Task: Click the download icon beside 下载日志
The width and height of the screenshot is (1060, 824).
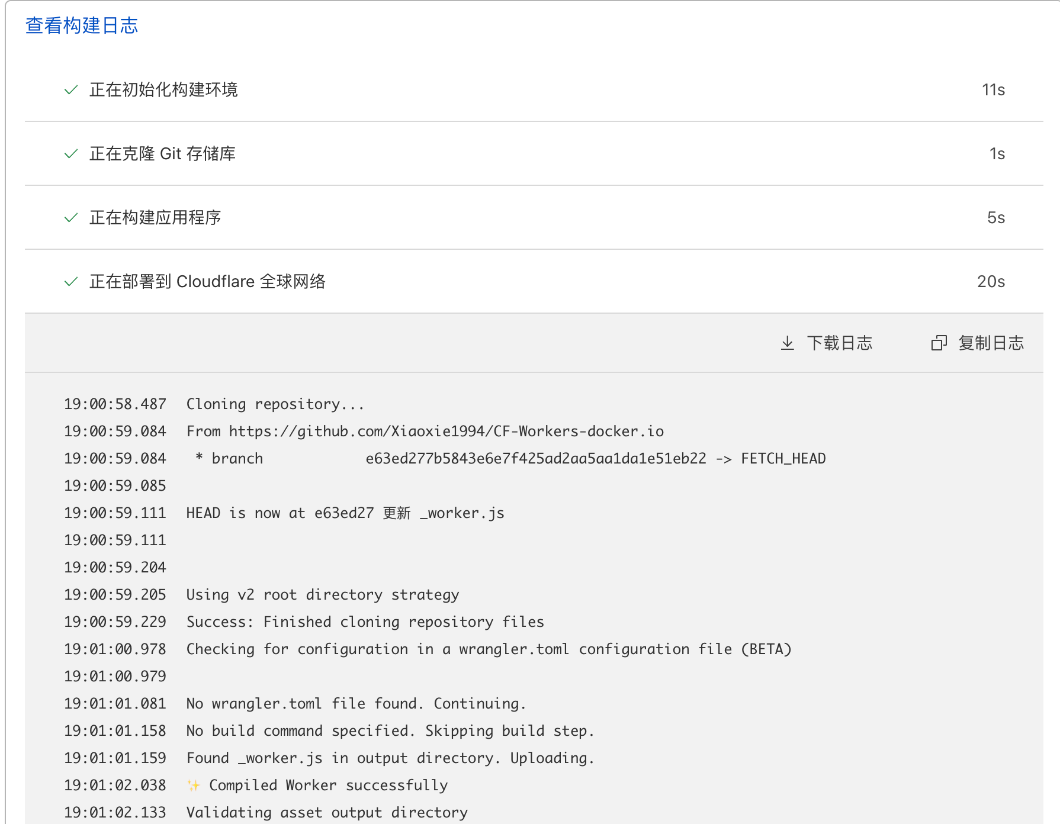Action: (x=787, y=343)
